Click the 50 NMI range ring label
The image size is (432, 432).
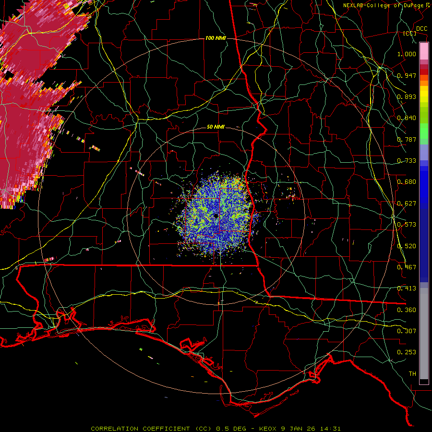(216, 127)
